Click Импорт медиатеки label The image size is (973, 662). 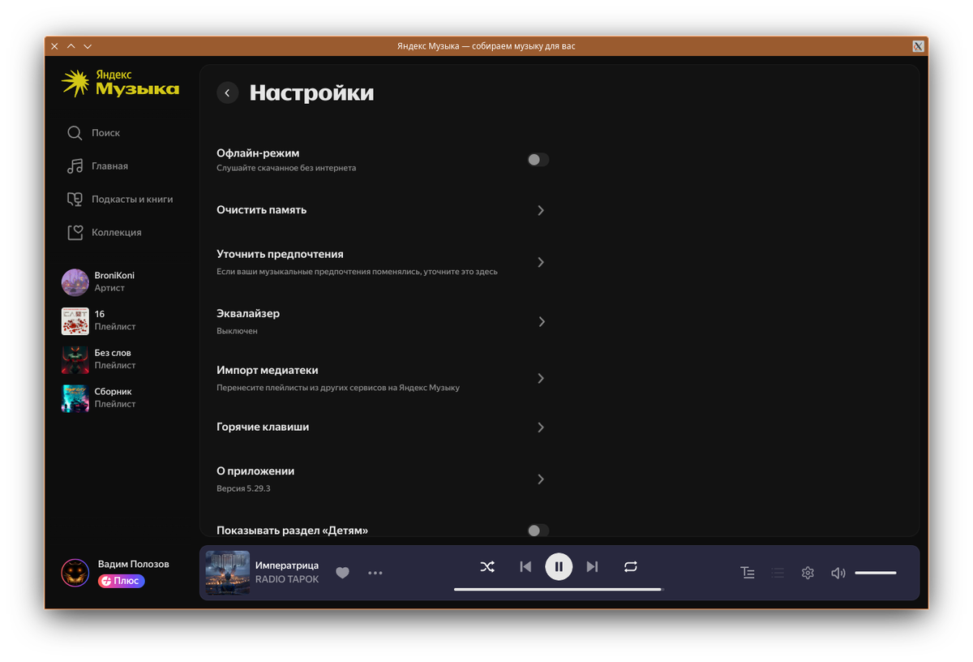click(267, 370)
